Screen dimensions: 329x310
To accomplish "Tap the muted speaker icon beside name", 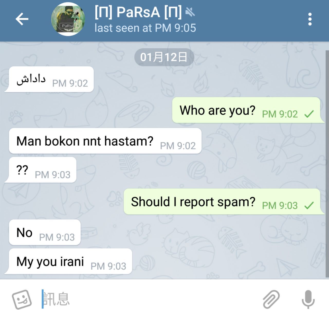I will click(190, 12).
